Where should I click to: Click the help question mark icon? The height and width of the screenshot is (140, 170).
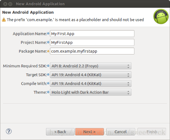click(x=9, y=131)
